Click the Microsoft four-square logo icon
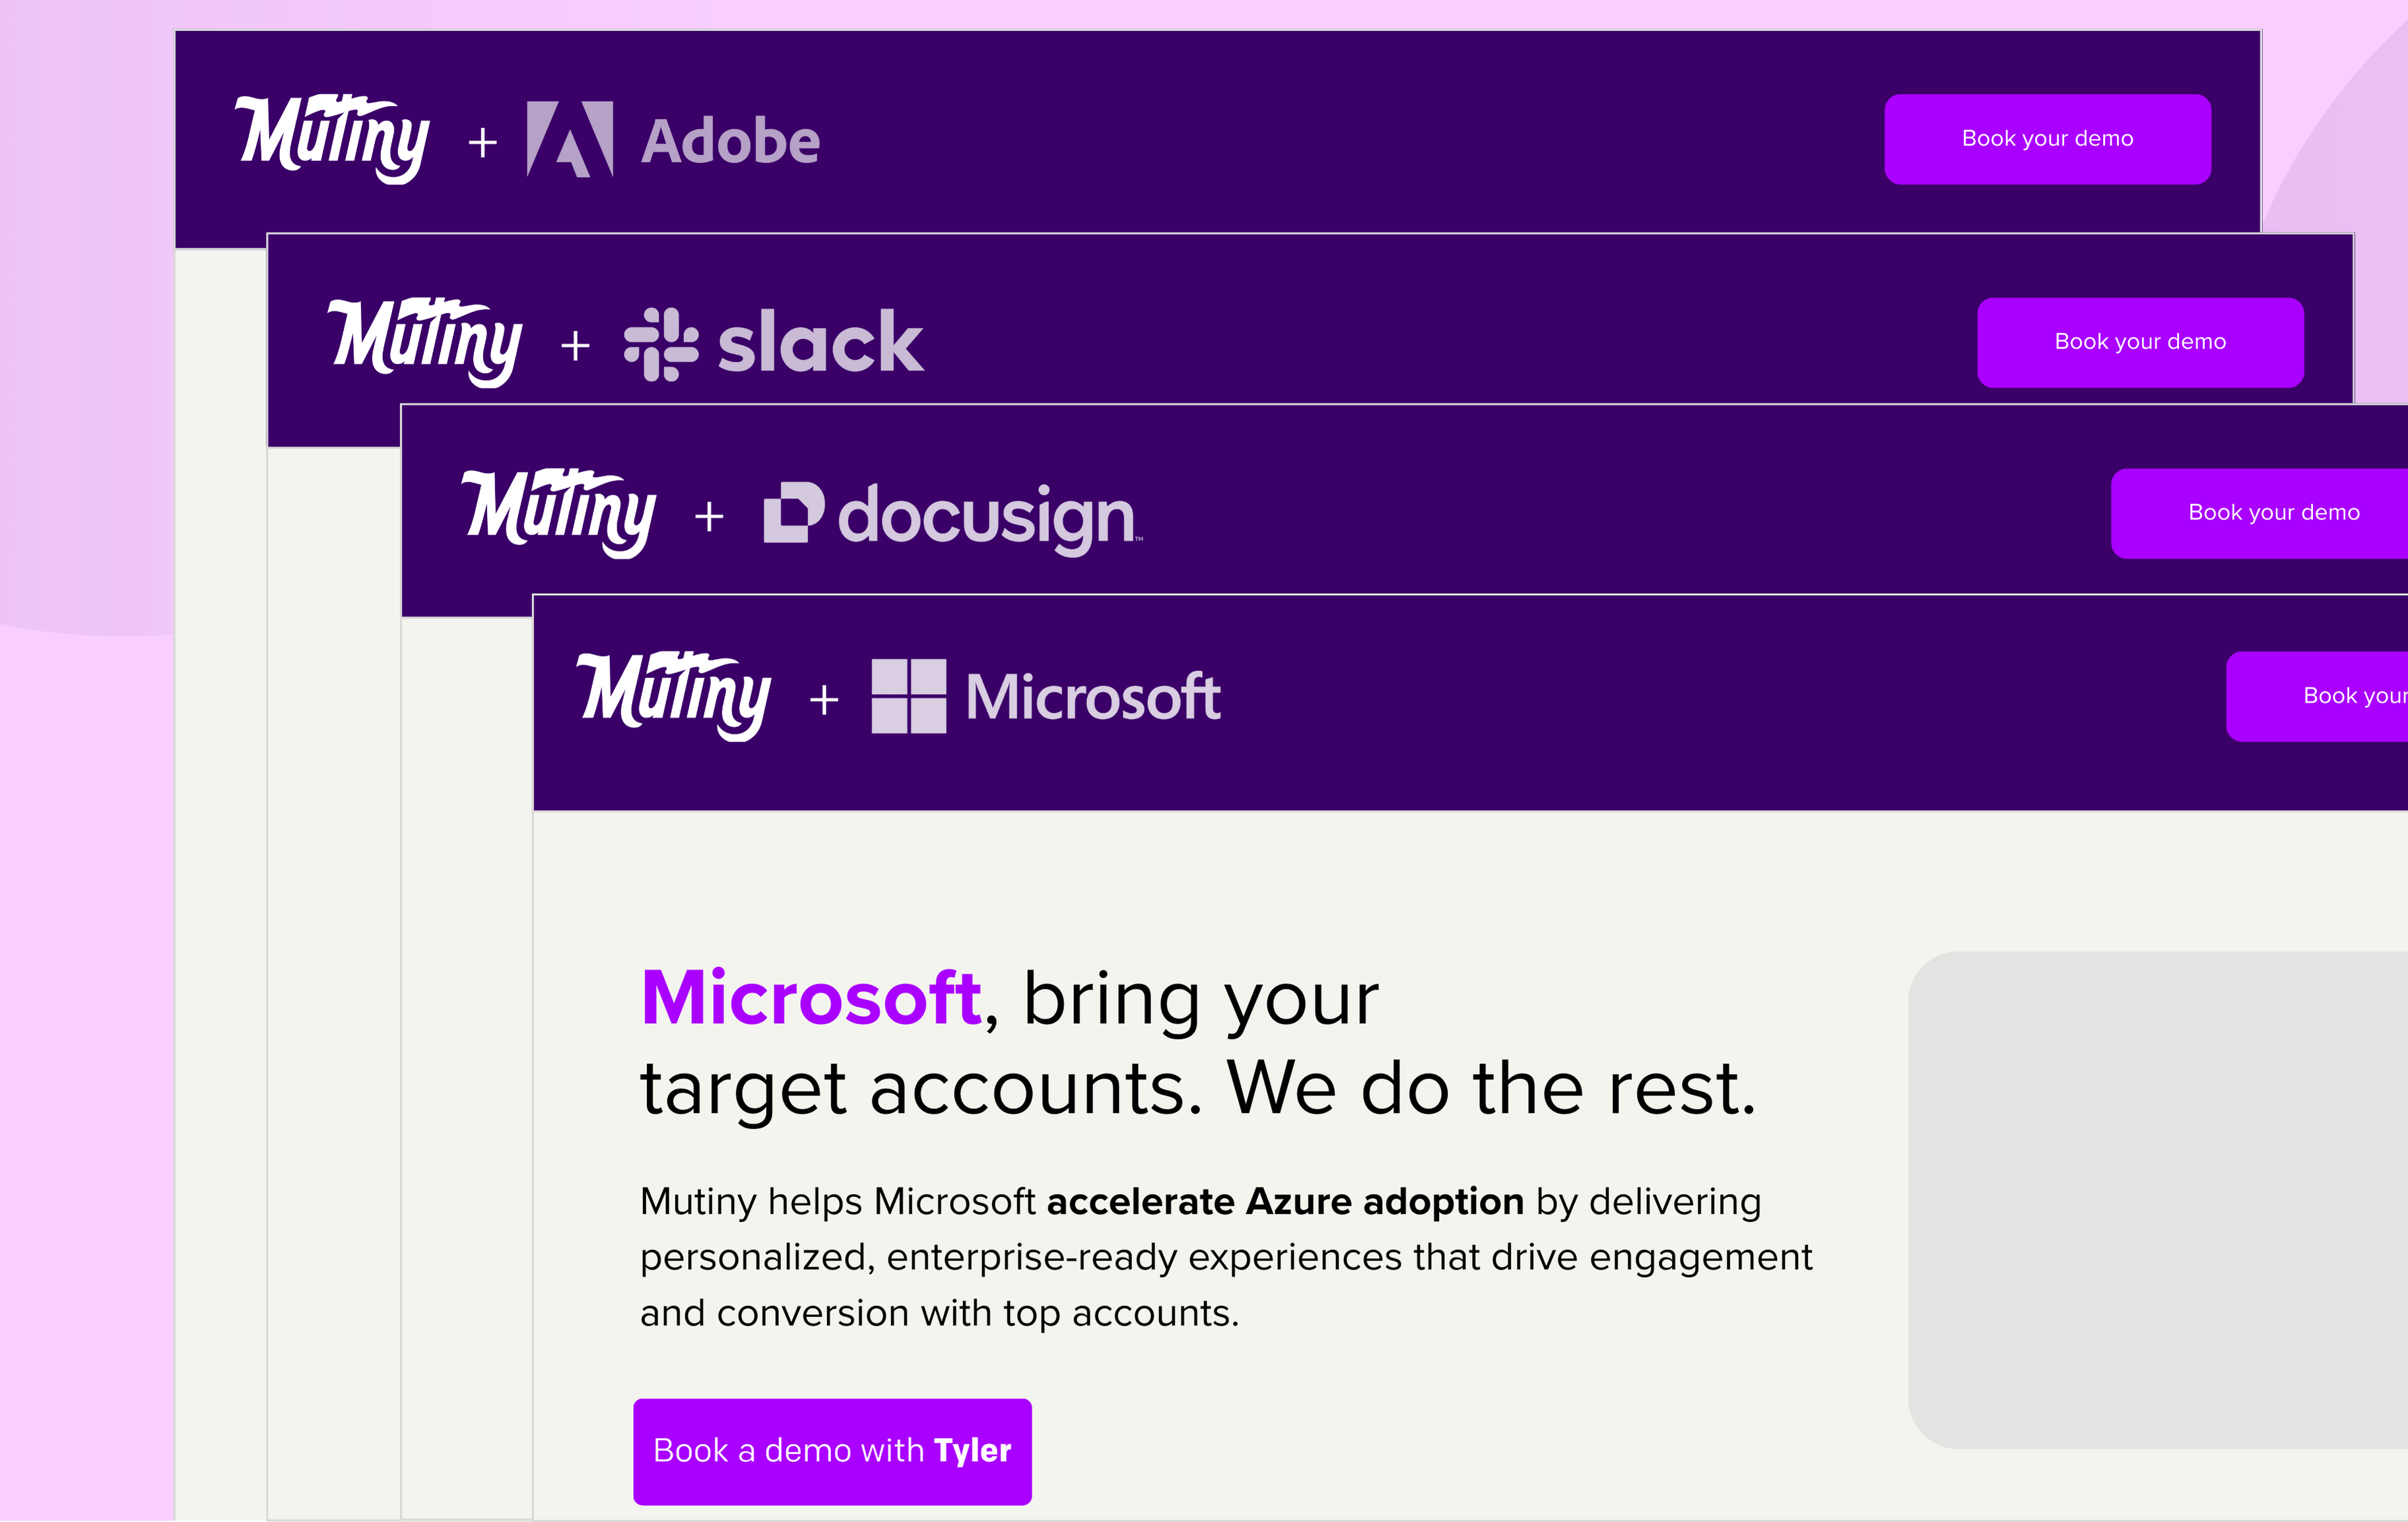Screen dimensions: 2408x1522 click(x=908, y=697)
